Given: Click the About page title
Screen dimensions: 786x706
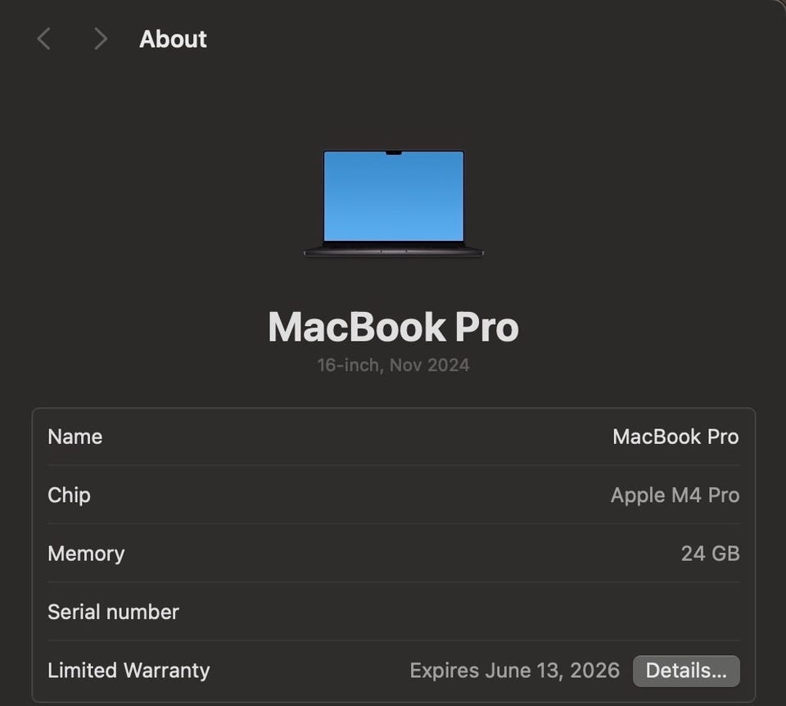Looking at the screenshot, I should (x=173, y=38).
